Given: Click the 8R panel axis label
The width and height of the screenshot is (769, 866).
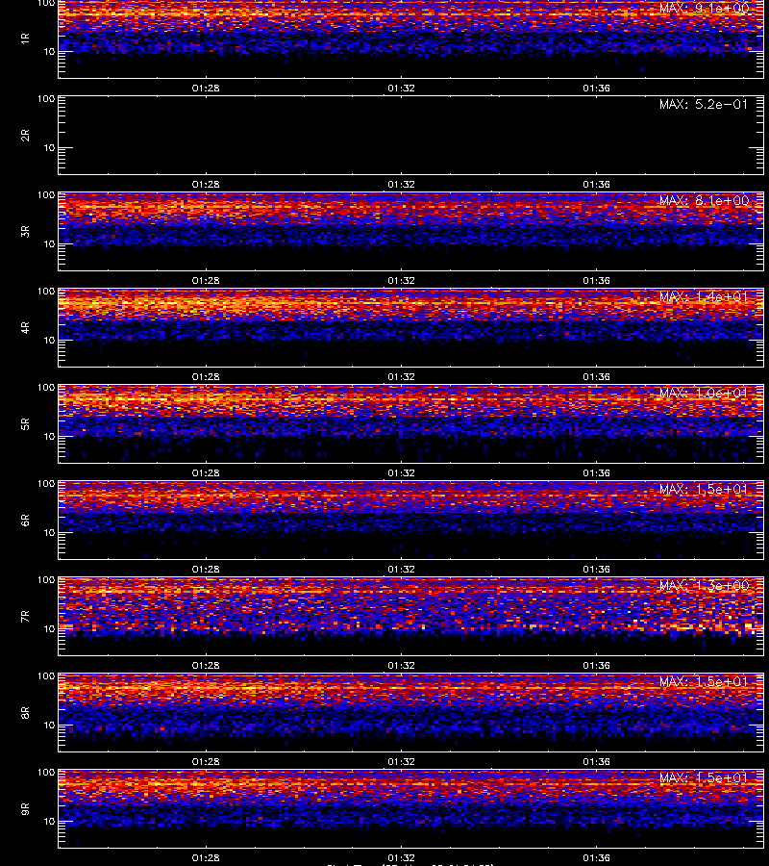Looking at the screenshot, I should [x=25, y=712].
